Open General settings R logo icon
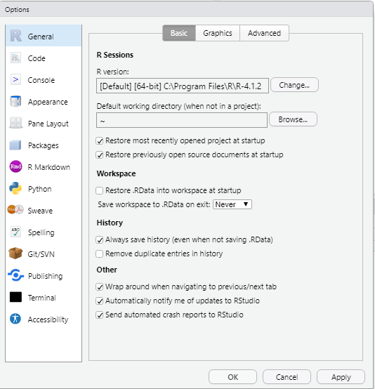This screenshot has width=375, height=389. coord(16,36)
